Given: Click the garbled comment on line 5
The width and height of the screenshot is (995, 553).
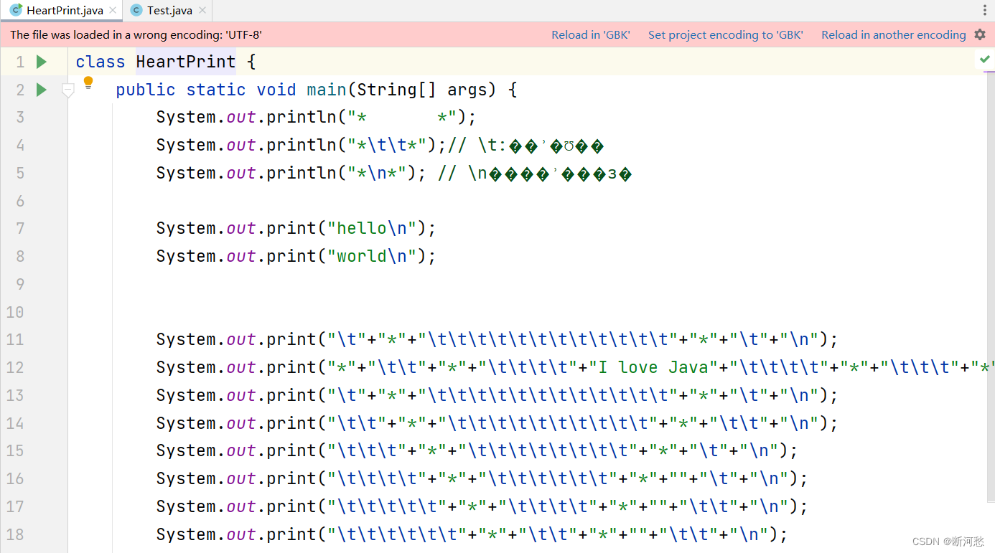Looking at the screenshot, I should pos(535,174).
